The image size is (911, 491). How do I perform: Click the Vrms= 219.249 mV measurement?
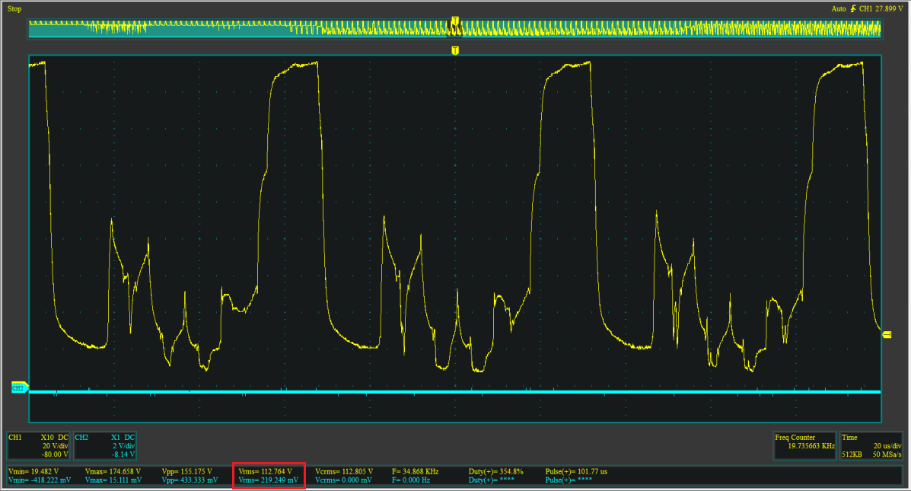click(268, 480)
